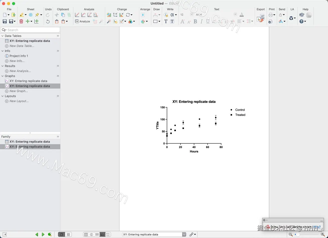Open the Family panel double-chevron menu
The height and width of the screenshot is (238, 328).
[58, 137]
